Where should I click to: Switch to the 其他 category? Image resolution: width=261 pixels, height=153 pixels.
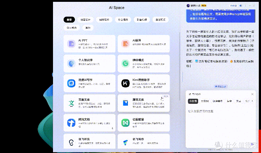(x=88, y=28)
